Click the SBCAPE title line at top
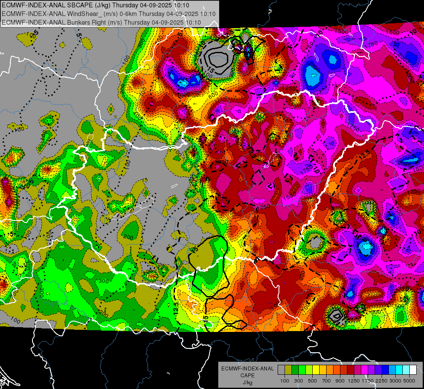This screenshot has width=424, height=389. point(95,5)
